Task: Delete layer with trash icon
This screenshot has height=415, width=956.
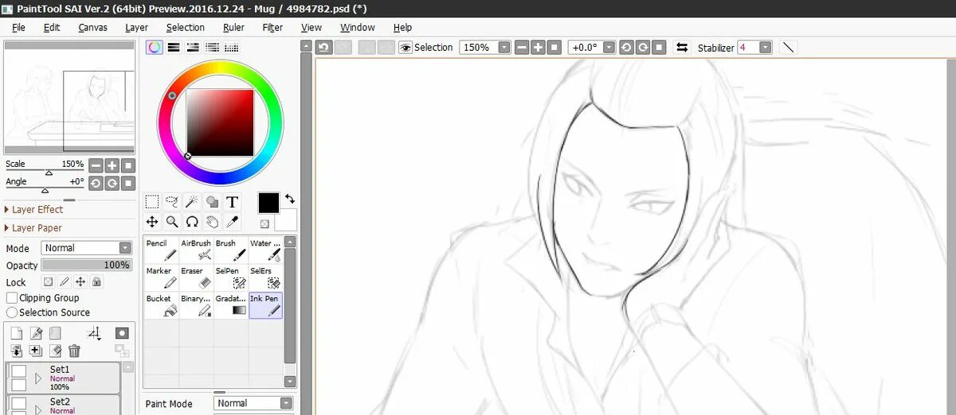Action: tap(74, 351)
